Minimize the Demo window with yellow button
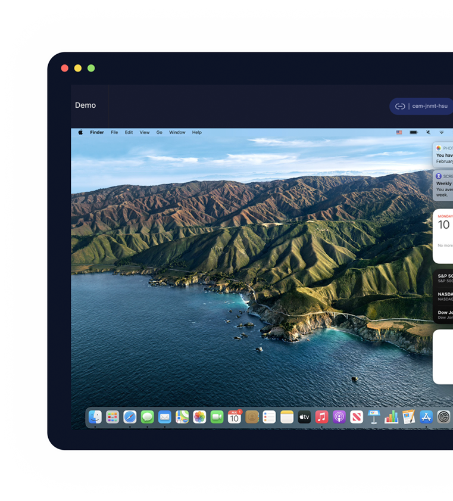The image size is (453, 501). (x=78, y=68)
